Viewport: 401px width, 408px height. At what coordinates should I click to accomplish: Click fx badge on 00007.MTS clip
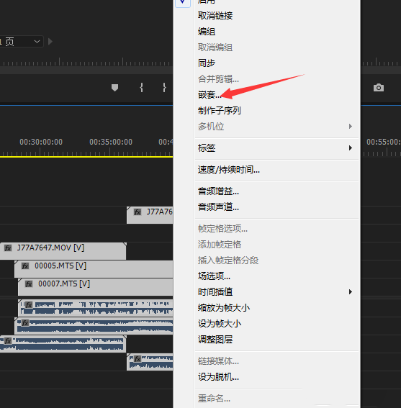click(29, 284)
